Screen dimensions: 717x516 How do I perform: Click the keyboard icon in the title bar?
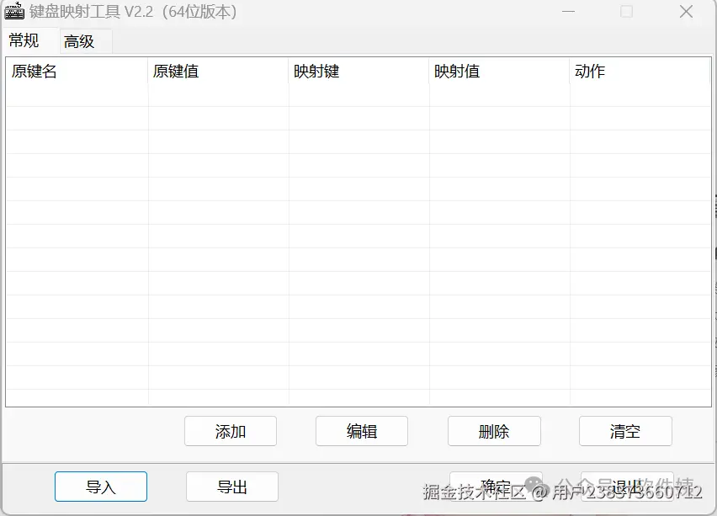pos(13,11)
